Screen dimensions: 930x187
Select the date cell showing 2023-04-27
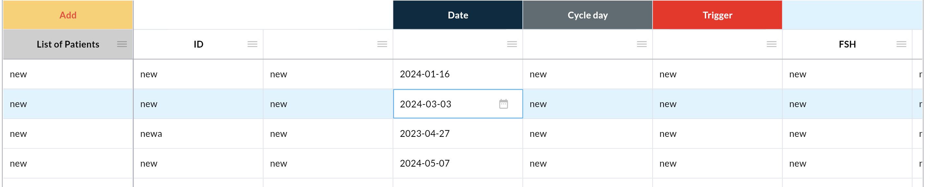click(457, 133)
